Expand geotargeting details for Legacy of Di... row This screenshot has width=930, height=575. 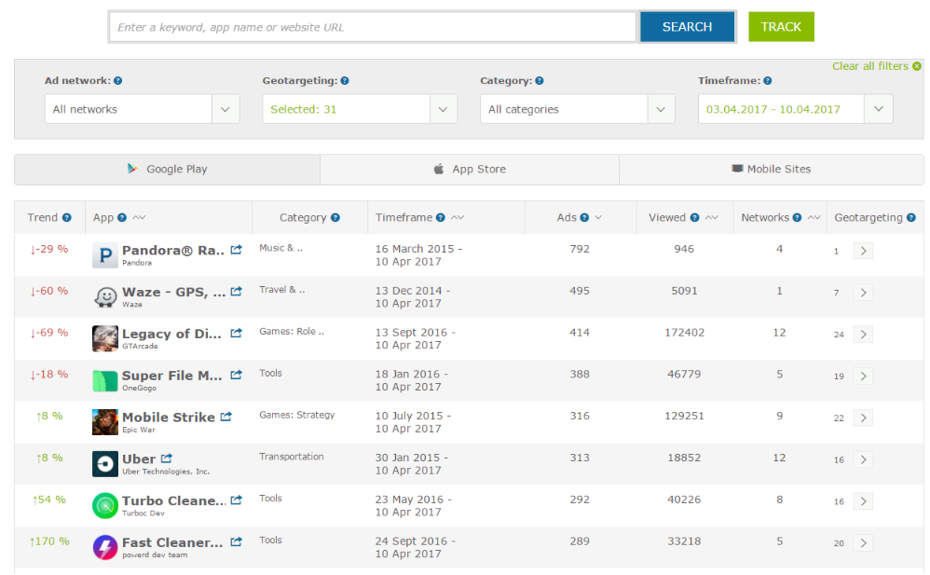pyautogui.click(x=863, y=335)
